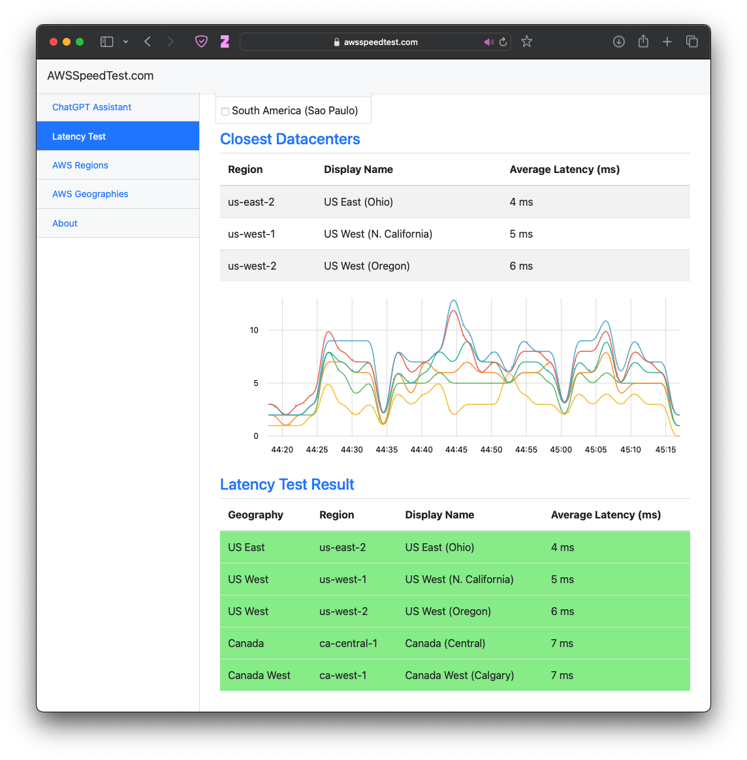The width and height of the screenshot is (747, 760).
Task: Click Canada West (Calgary) in the results
Action: click(x=460, y=675)
